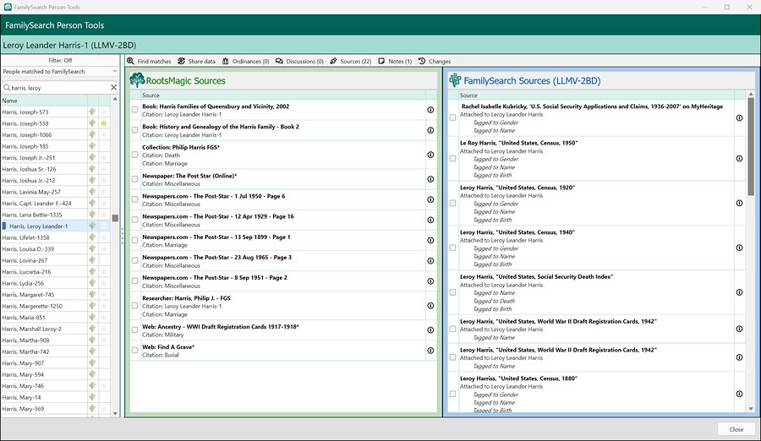Click the Close button

(736, 429)
